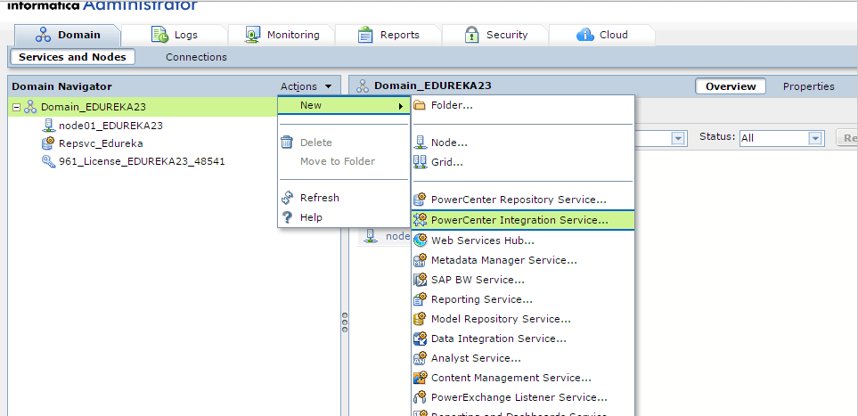Click the Domain Navigator panel title
Screen dimensions: 858x416
tap(61, 86)
